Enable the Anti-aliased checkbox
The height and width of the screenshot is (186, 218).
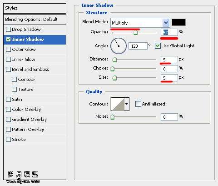[x=138, y=104]
